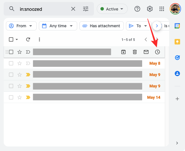Mark the hovered email as unread
Image resolution: width=185 pixels, height=151 pixels.
pos(146,52)
